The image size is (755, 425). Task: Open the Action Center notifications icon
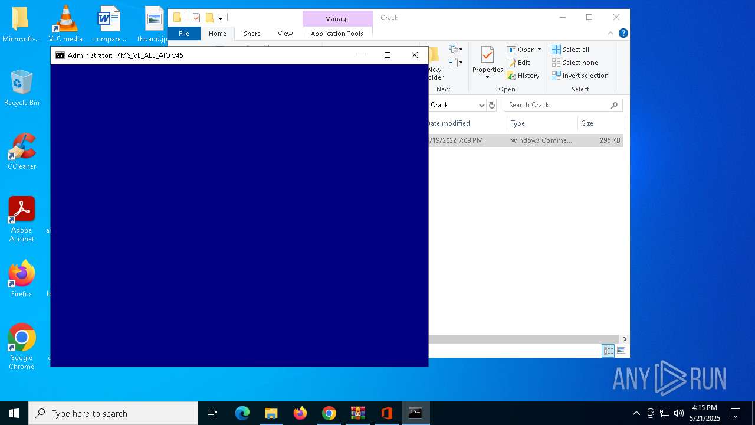pos(736,413)
